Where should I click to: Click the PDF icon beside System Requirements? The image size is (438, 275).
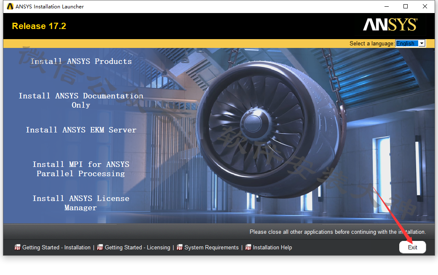coord(179,247)
